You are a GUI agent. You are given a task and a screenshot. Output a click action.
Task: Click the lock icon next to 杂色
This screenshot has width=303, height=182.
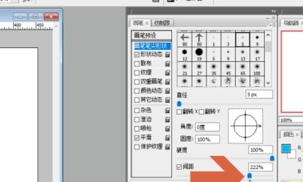coord(168,110)
